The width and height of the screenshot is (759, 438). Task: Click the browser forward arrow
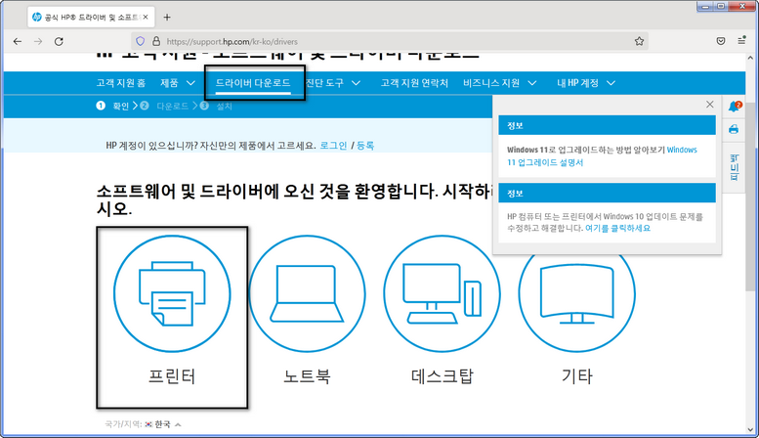click(38, 42)
